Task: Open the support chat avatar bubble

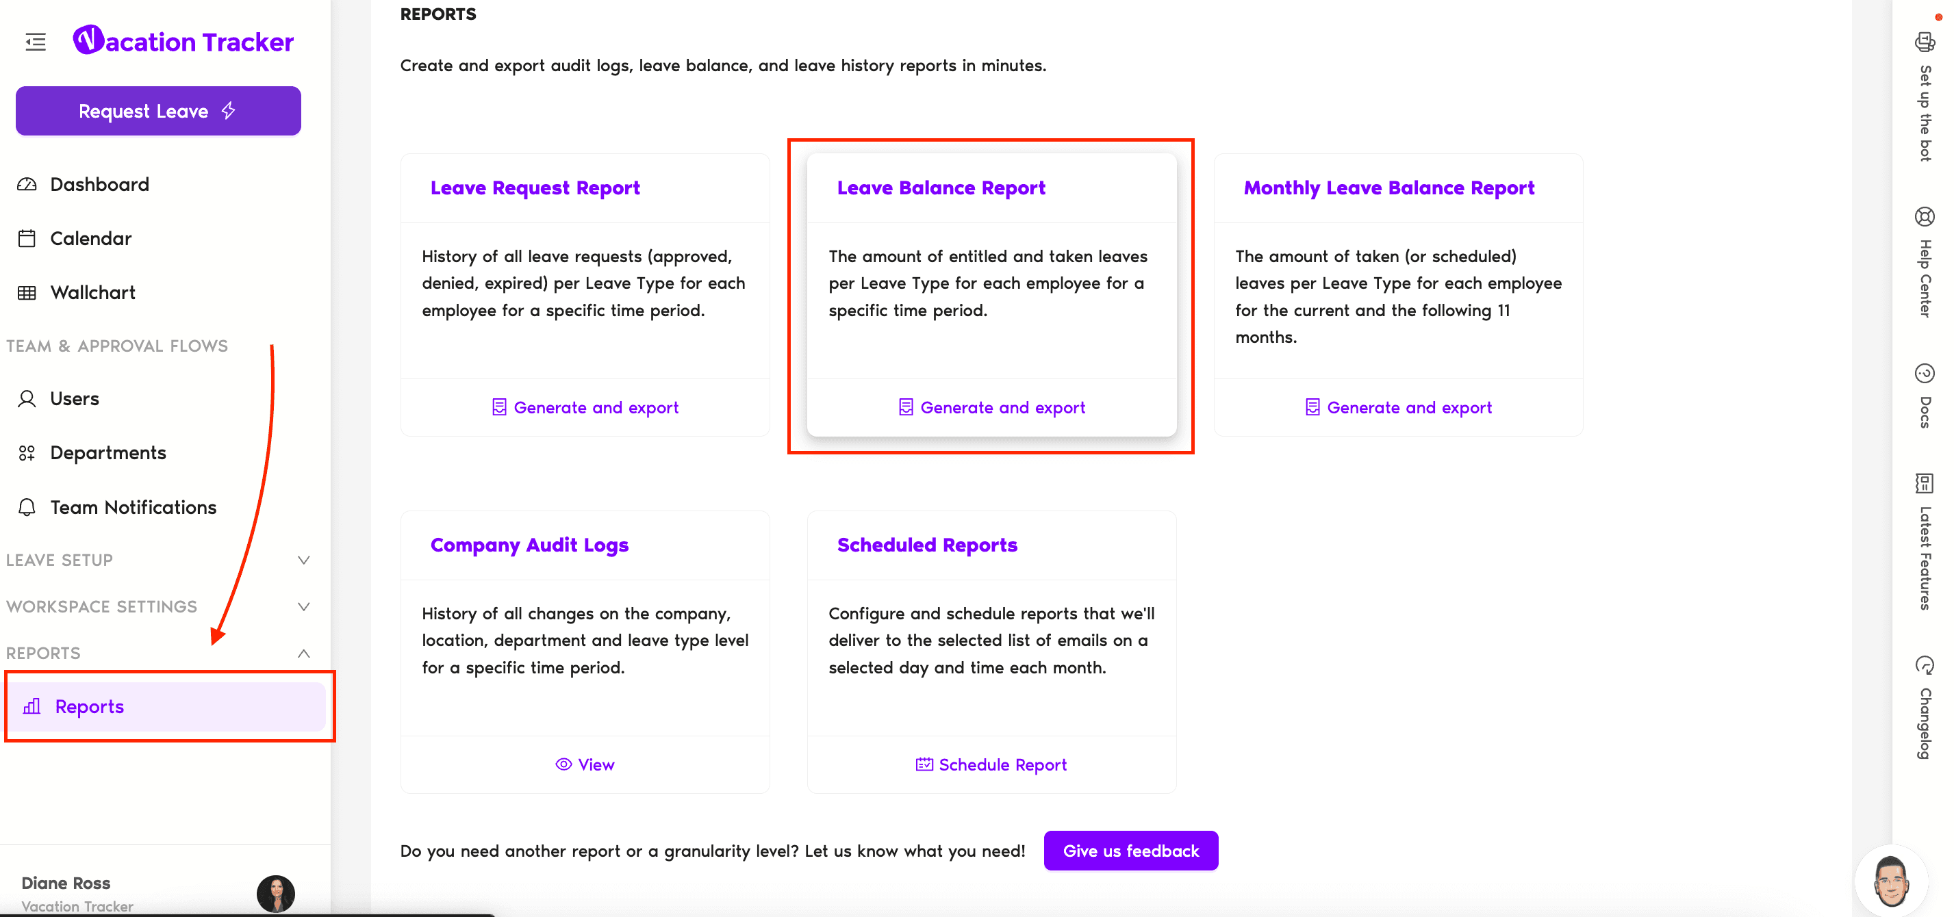Action: pyautogui.click(x=1890, y=881)
